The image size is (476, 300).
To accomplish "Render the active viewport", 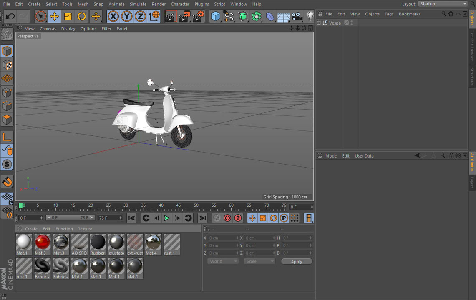I will tap(171, 16).
